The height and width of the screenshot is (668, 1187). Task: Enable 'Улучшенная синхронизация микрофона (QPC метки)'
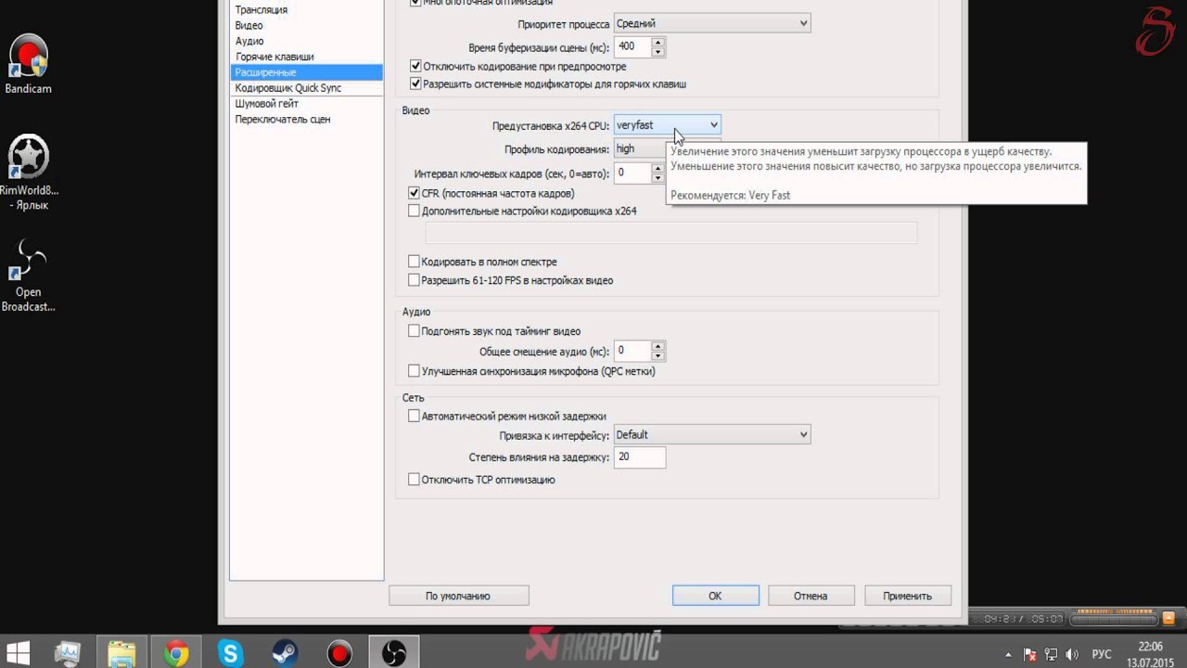(x=415, y=370)
